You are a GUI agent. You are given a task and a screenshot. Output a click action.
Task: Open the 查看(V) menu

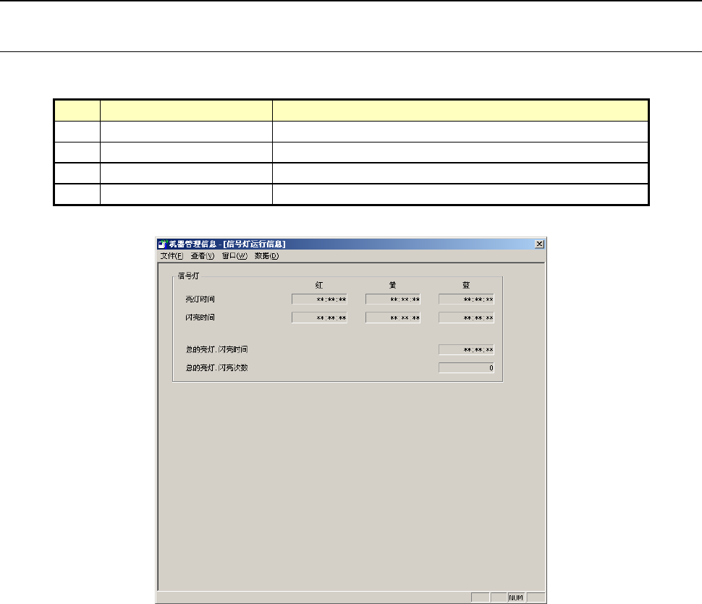point(203,256)
